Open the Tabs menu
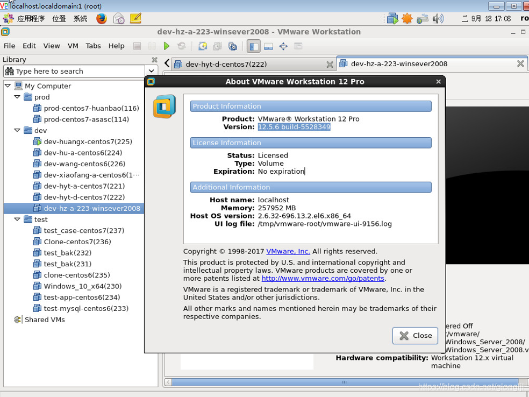Screen dimensions: 529x397 click(93, 46)
